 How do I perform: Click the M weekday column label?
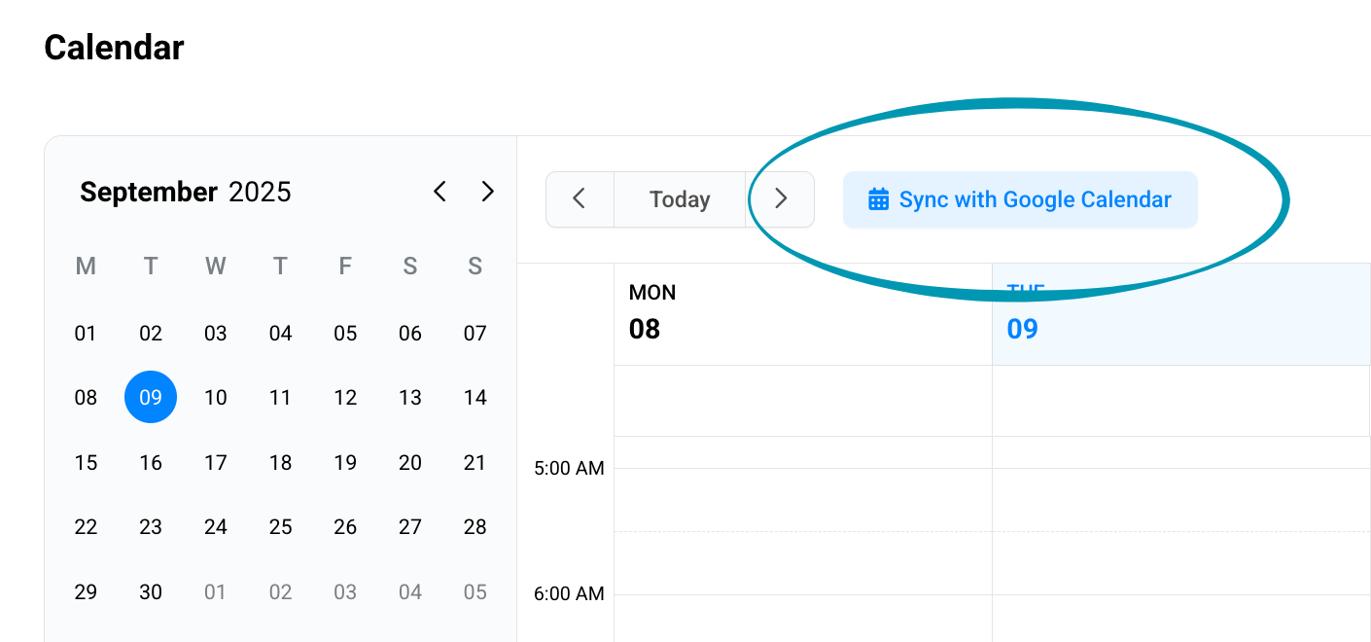[x=86, y=266]
